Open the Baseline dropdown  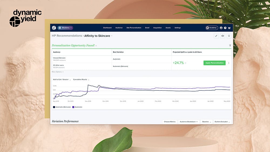207,122
